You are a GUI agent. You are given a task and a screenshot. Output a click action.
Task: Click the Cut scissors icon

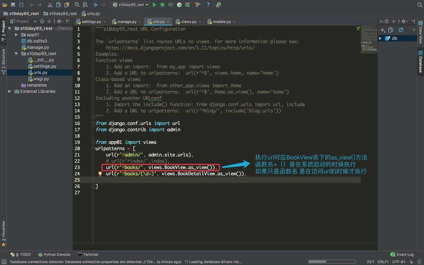[50, 5]
